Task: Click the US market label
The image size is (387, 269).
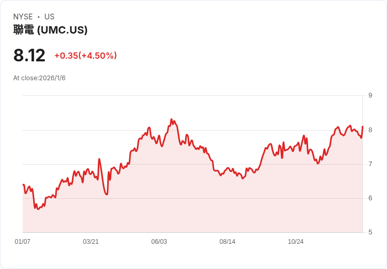Action: [49, 17]
